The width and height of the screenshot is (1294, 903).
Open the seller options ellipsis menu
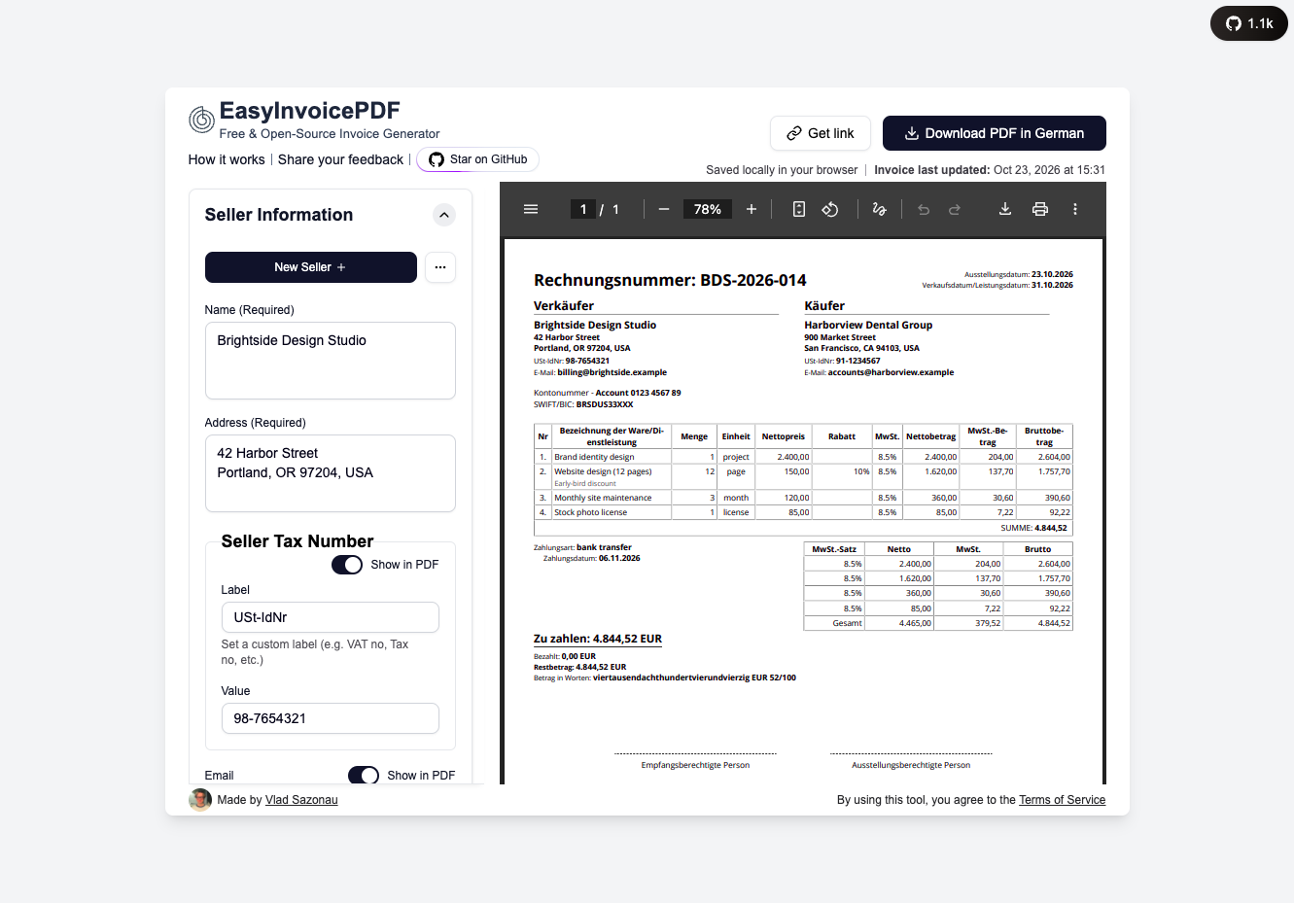tap(440, 267)
